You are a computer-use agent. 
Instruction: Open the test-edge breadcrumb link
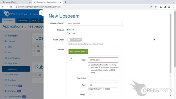pyautogui.click(x=36, y=26)
